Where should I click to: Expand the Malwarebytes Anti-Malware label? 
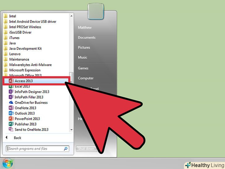30,65
